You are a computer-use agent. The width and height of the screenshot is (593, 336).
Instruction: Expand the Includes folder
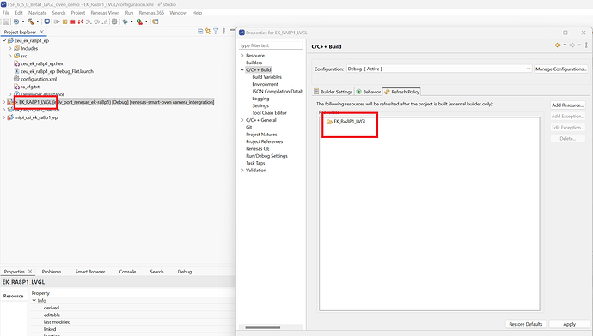(x=10, y=48)
